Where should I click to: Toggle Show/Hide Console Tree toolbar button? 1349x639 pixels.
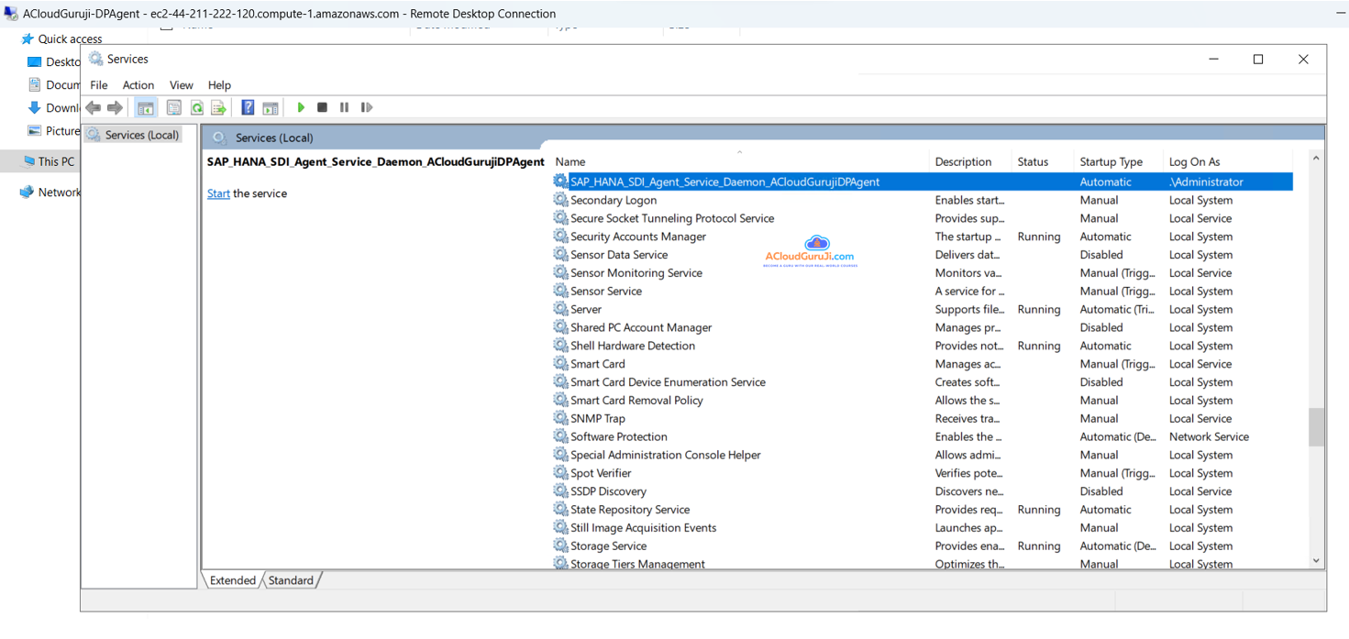146,108
